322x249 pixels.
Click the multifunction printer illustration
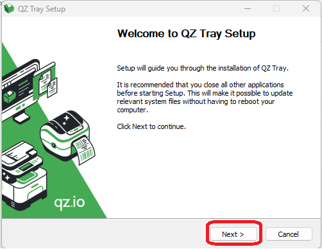point(24,176)
